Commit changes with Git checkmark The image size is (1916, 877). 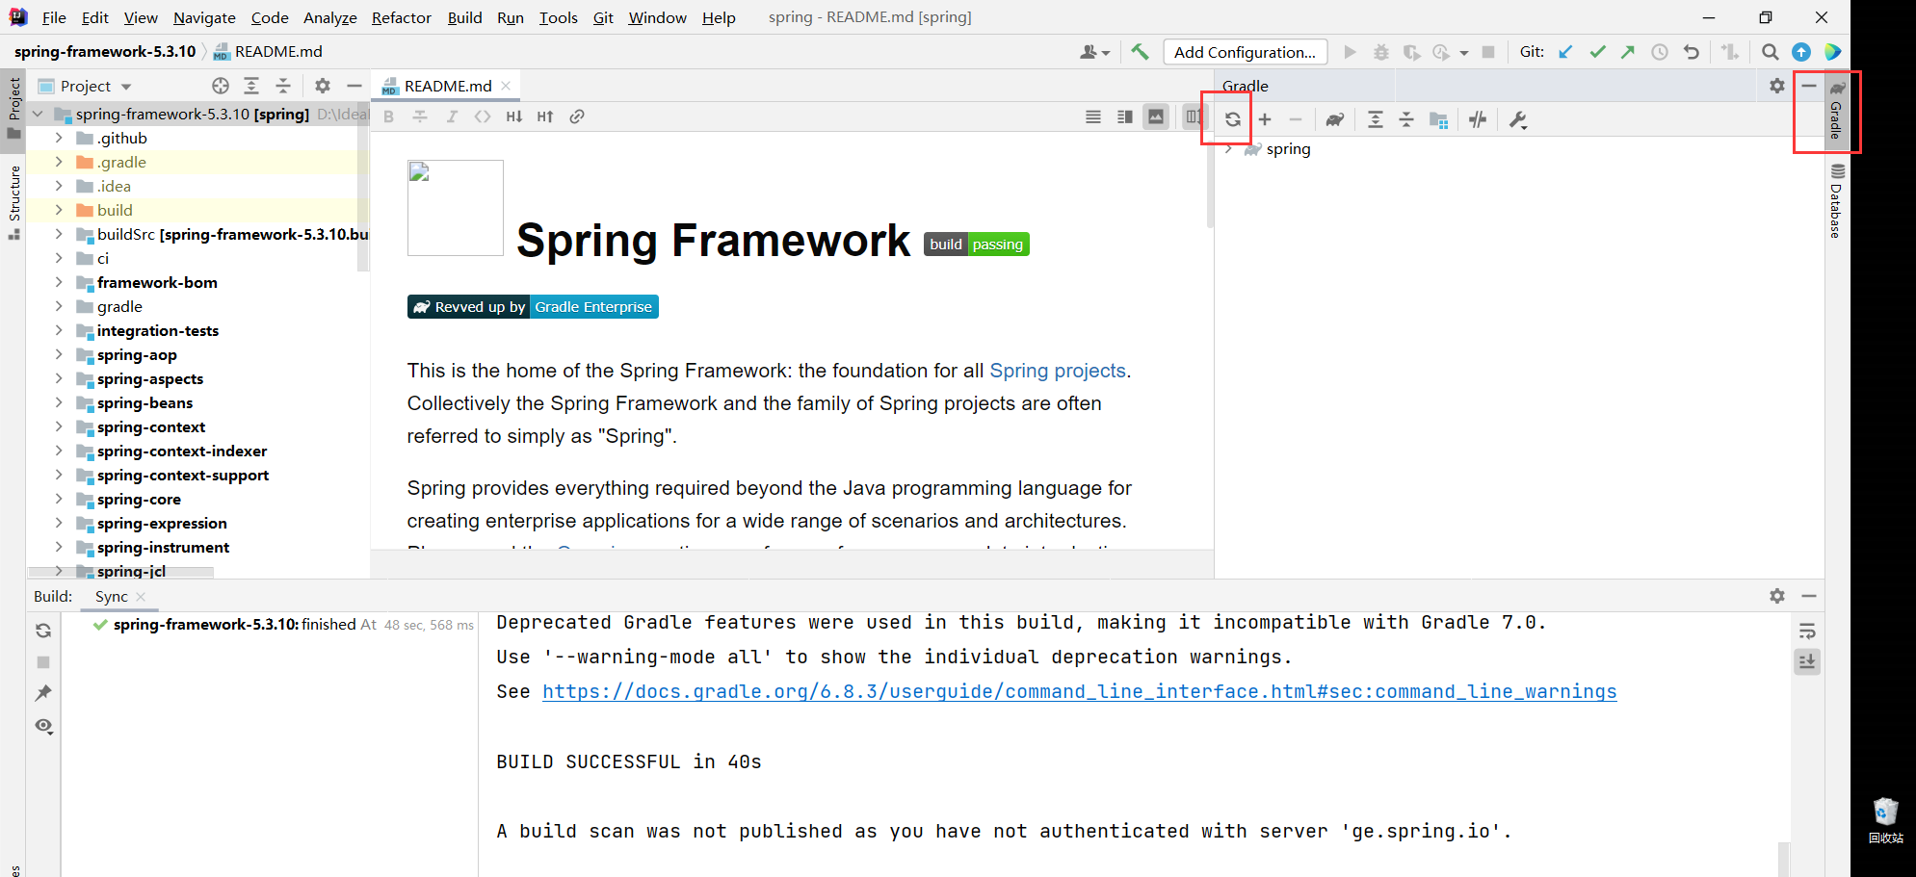click(x=1597, y=52)
